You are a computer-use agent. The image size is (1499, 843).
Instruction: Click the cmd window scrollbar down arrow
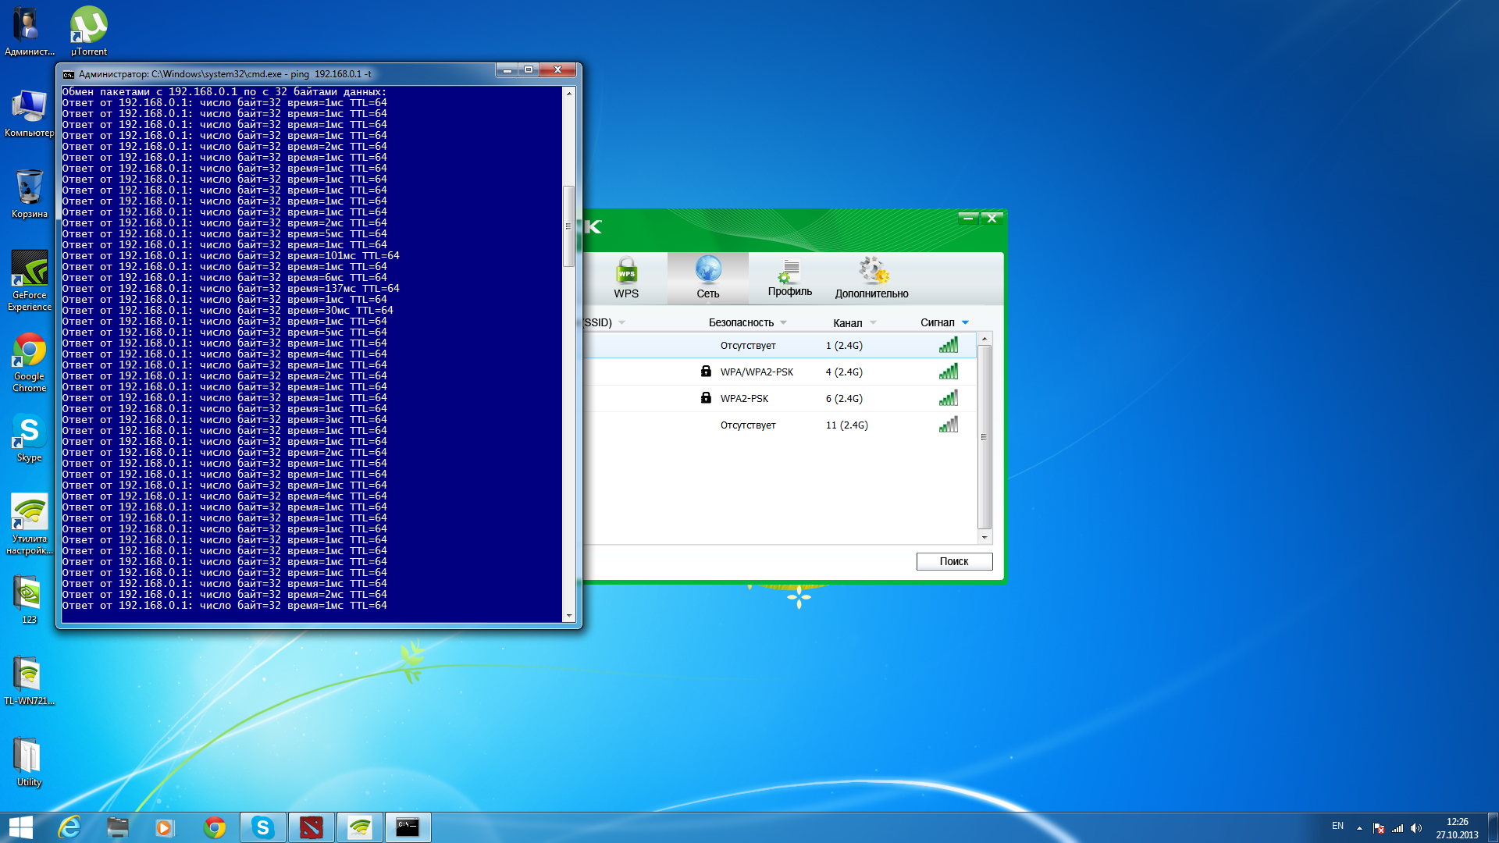coord(569,616)
